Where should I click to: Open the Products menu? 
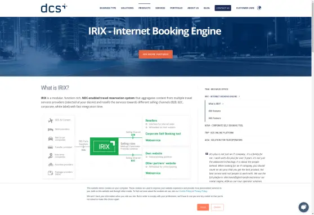pyautogui.click(x=145, y=8)
